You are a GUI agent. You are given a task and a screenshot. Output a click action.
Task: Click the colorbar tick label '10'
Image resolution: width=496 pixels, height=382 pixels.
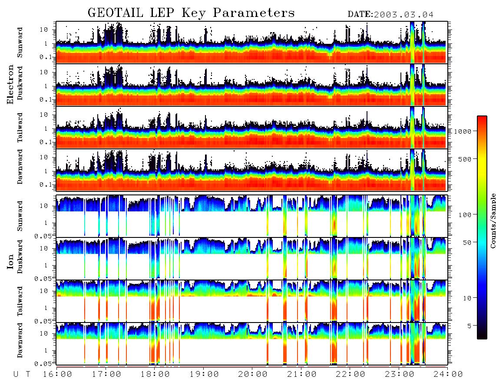pyautogui.click(x=467, y=298)
